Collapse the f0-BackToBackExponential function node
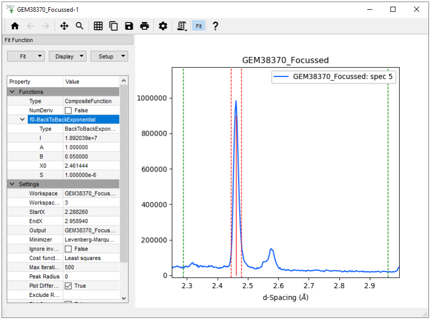Viewport: 430px width, 319px height. (22, 120)
